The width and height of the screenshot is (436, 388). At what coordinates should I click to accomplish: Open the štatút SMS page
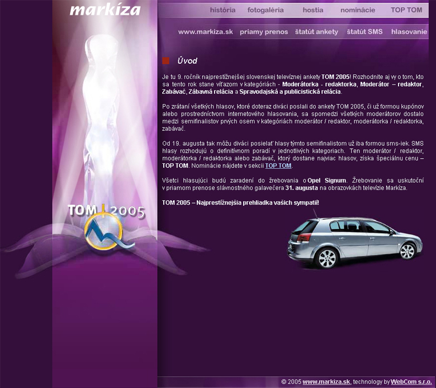point(364,32)
